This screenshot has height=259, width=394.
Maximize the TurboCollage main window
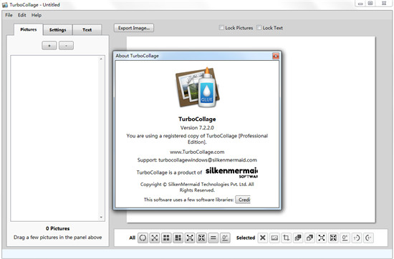pos(370,4)
